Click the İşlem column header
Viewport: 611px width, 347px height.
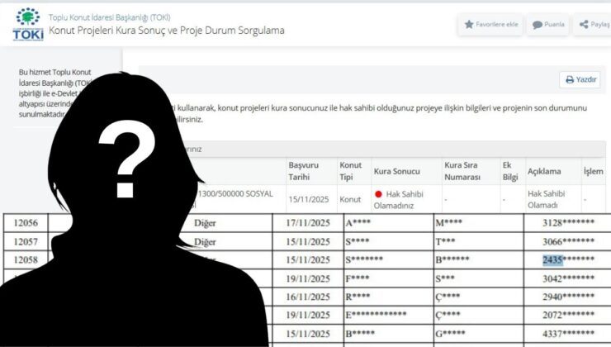click(x=593, y=171)
